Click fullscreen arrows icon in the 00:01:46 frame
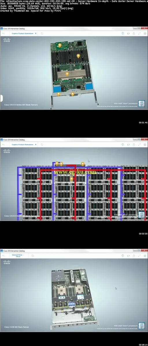The height and width of the screenshot is (346, 148). (x=139, y=34)
